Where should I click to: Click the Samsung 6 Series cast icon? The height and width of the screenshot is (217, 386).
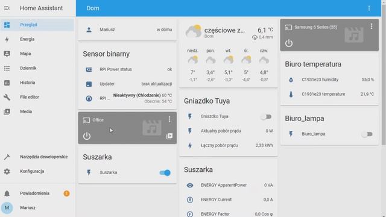(x=288, y=28)
